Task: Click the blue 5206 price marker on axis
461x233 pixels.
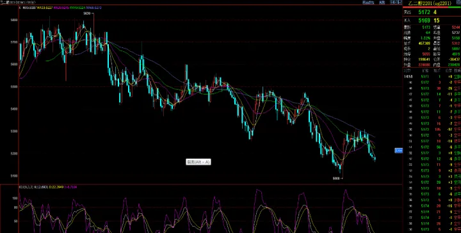Action: coord(398,150)
